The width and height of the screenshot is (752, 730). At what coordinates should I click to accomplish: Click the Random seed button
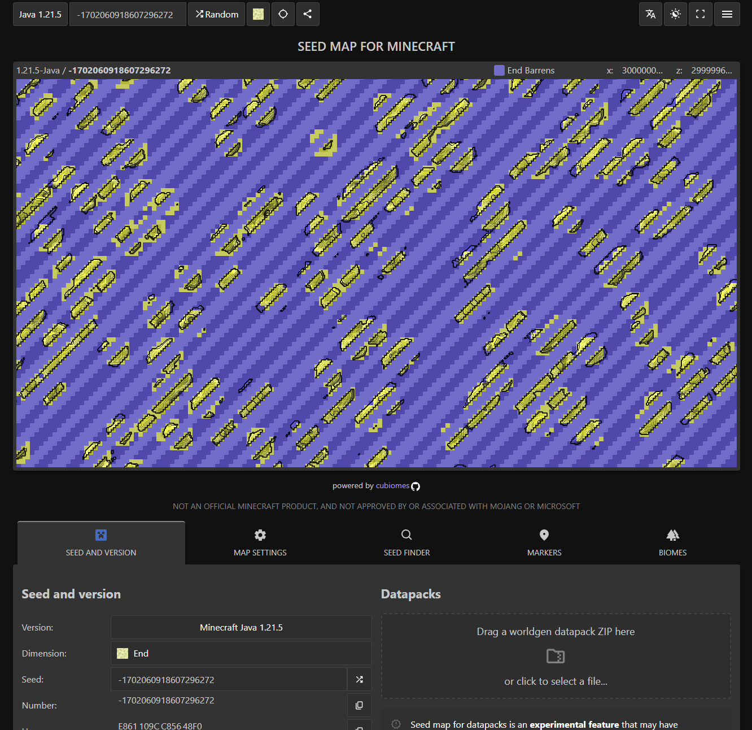[217, 14]
